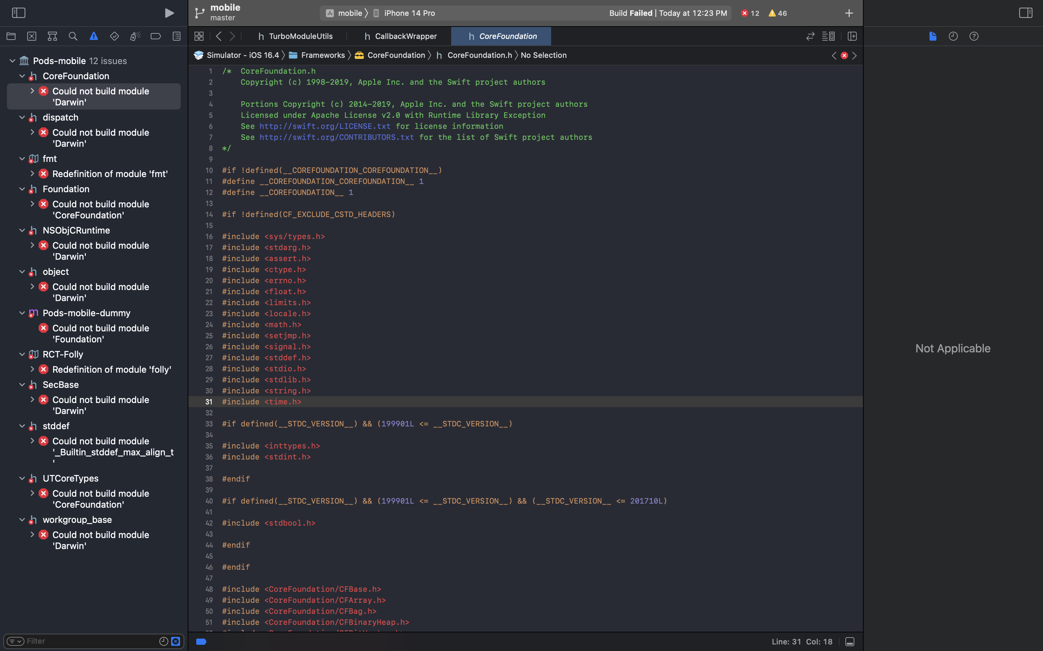Open the Report navigator list icon
Image resolution: width=1043 pixels, height=651 pixels.
pyautogui.click(x=176, y=36)
